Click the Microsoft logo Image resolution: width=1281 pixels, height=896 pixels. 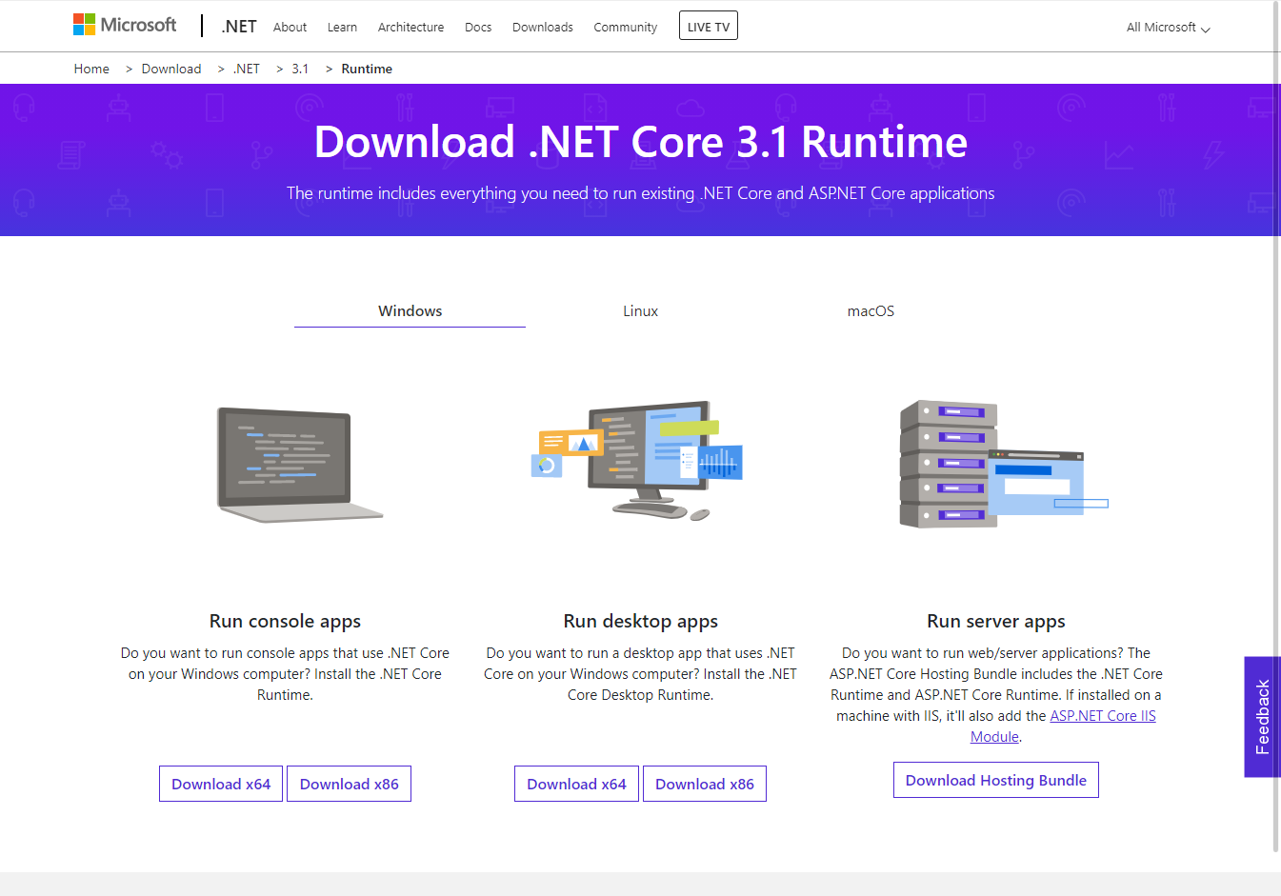pos(125,25)
